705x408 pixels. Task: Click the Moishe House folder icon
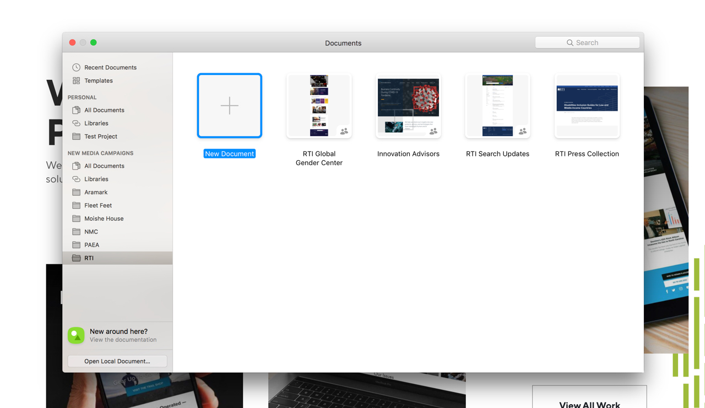click(x=77, y=219)
